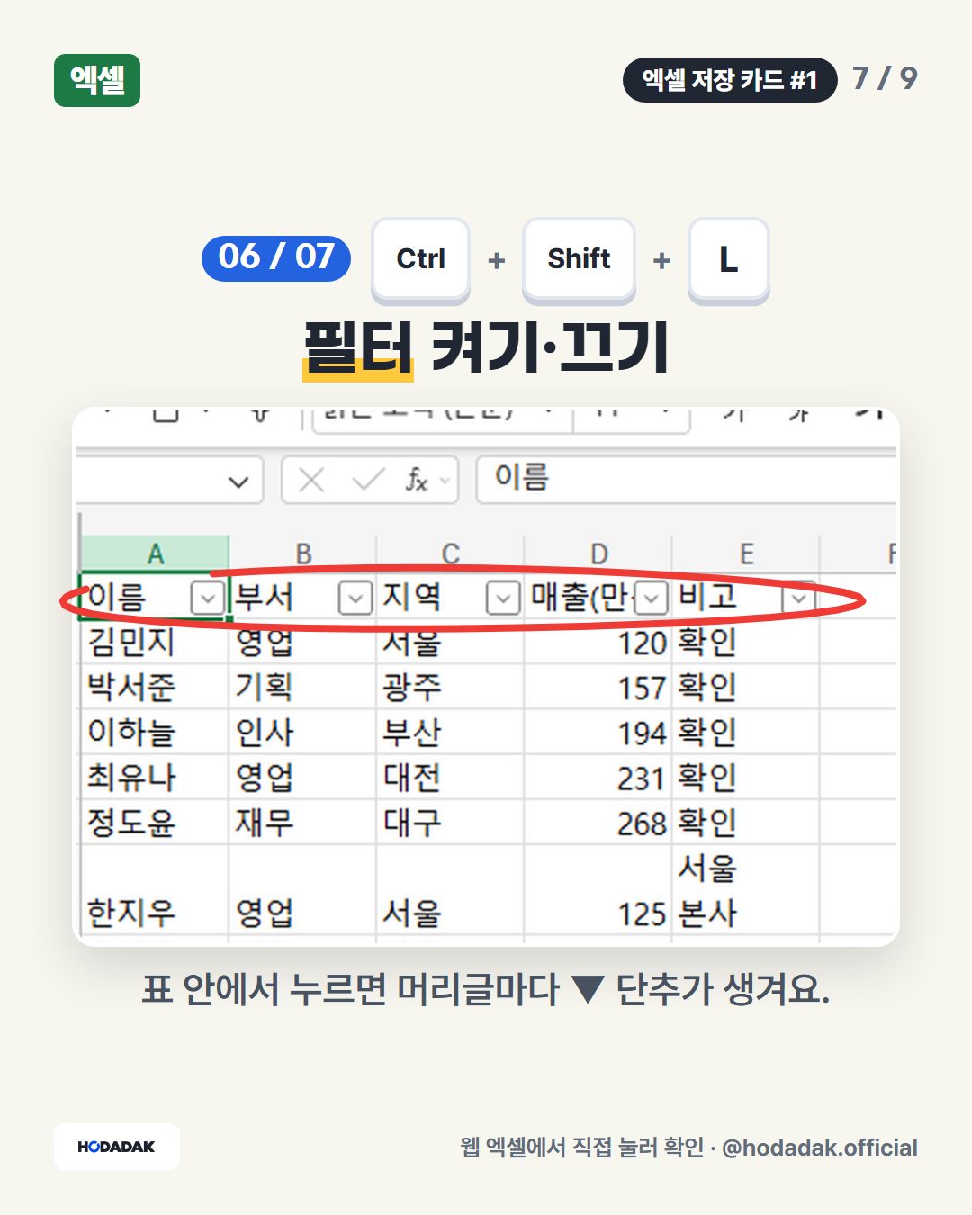Select 서울 cell in 한지우 row
The width and height of the screenshot is (972, 1215).
(x=451, y=891)
